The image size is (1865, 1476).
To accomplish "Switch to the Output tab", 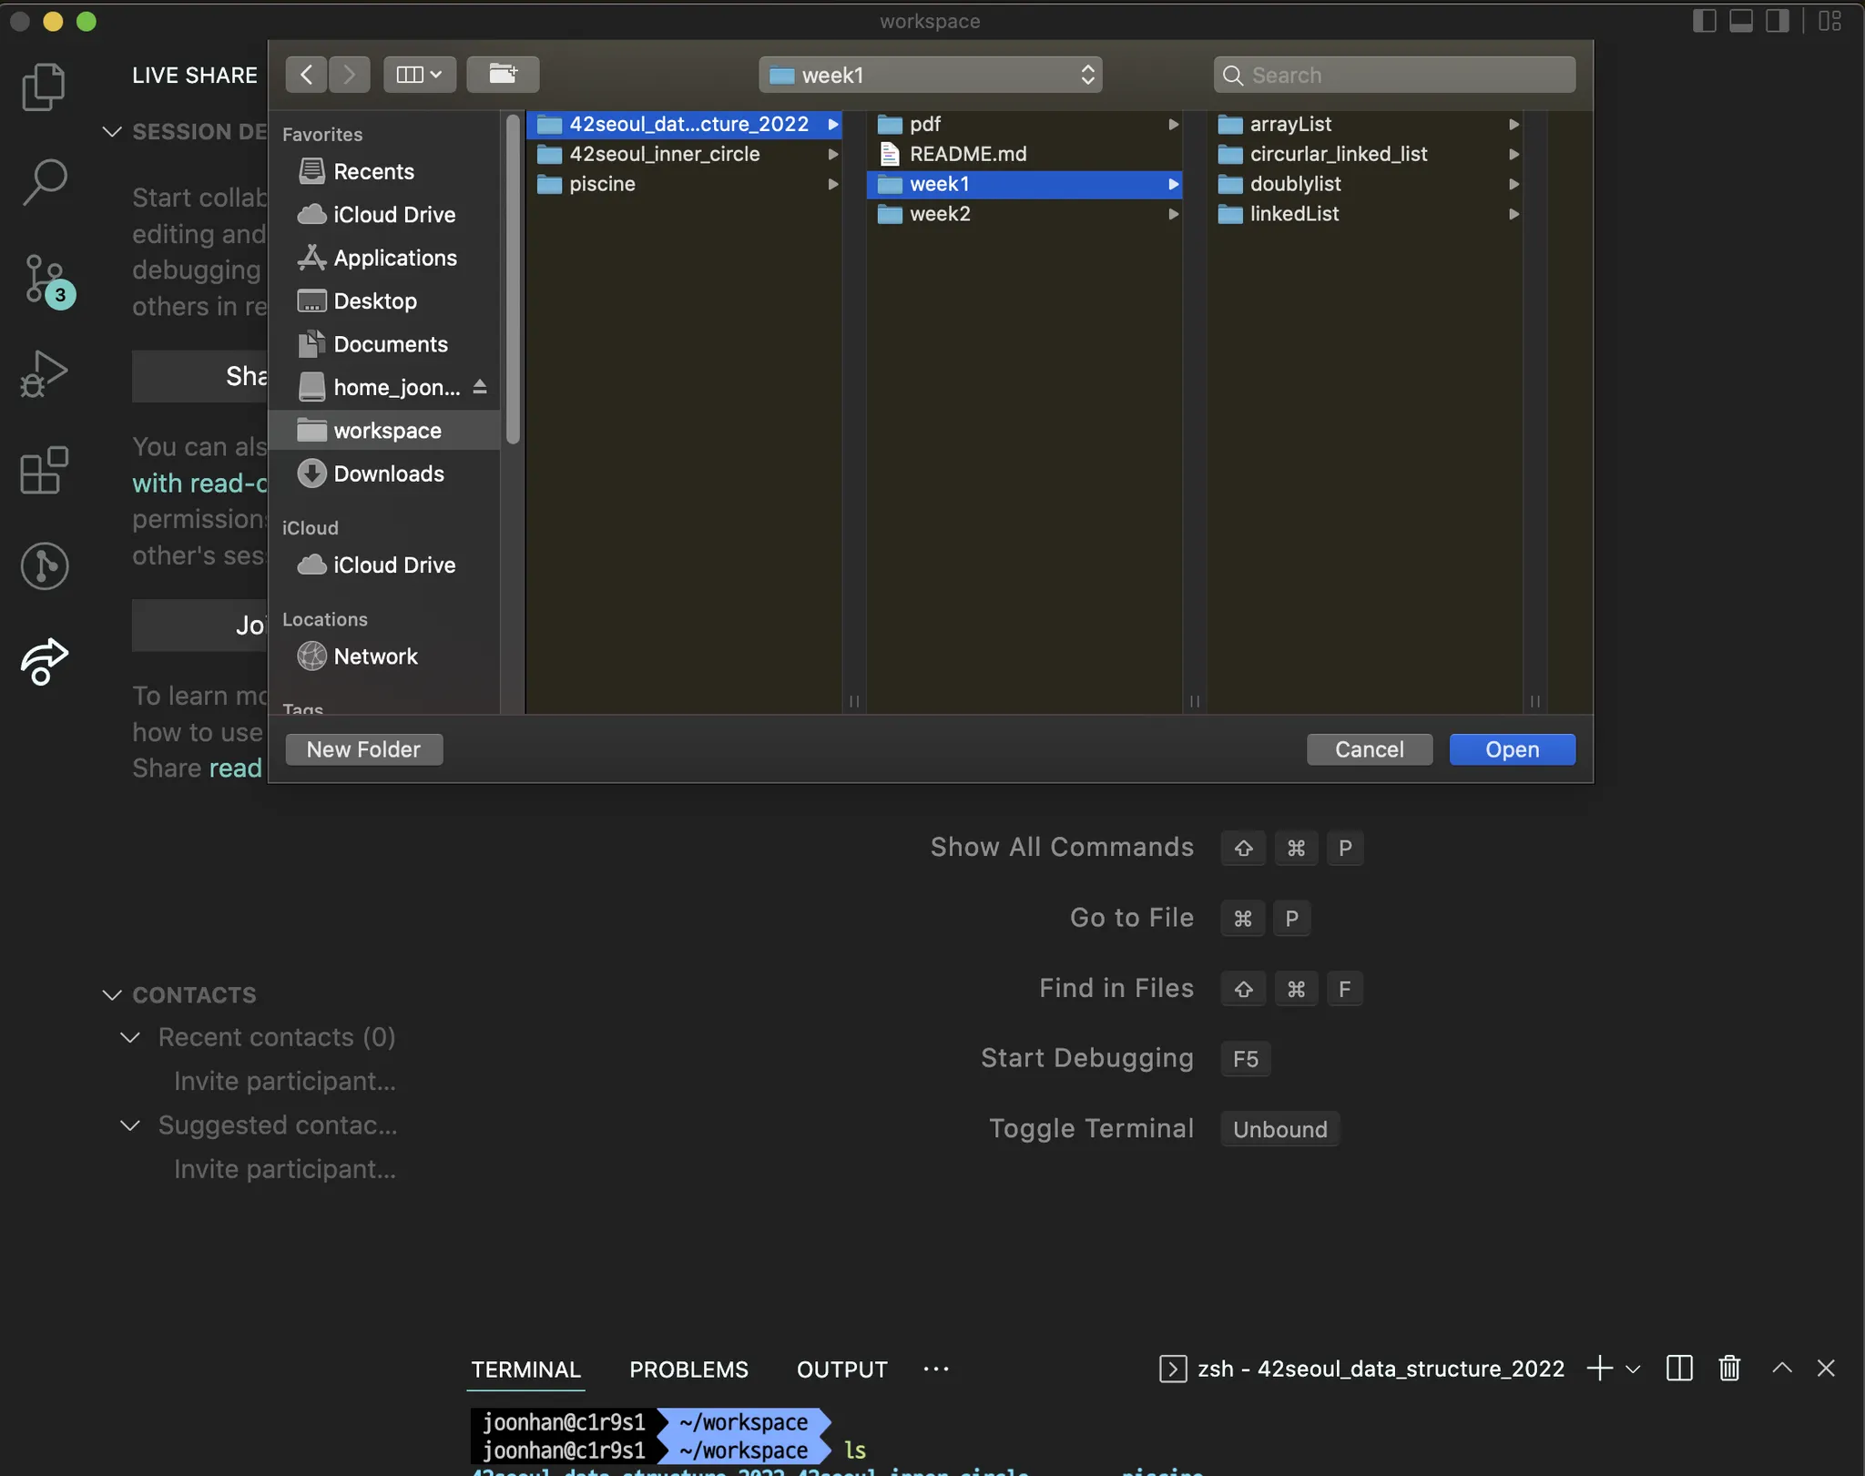I will point(841,1369).
